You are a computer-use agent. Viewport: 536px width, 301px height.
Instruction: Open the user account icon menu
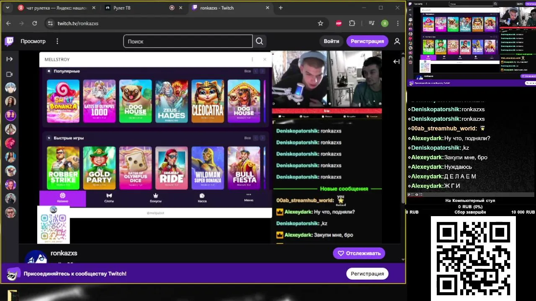(397, 41)
